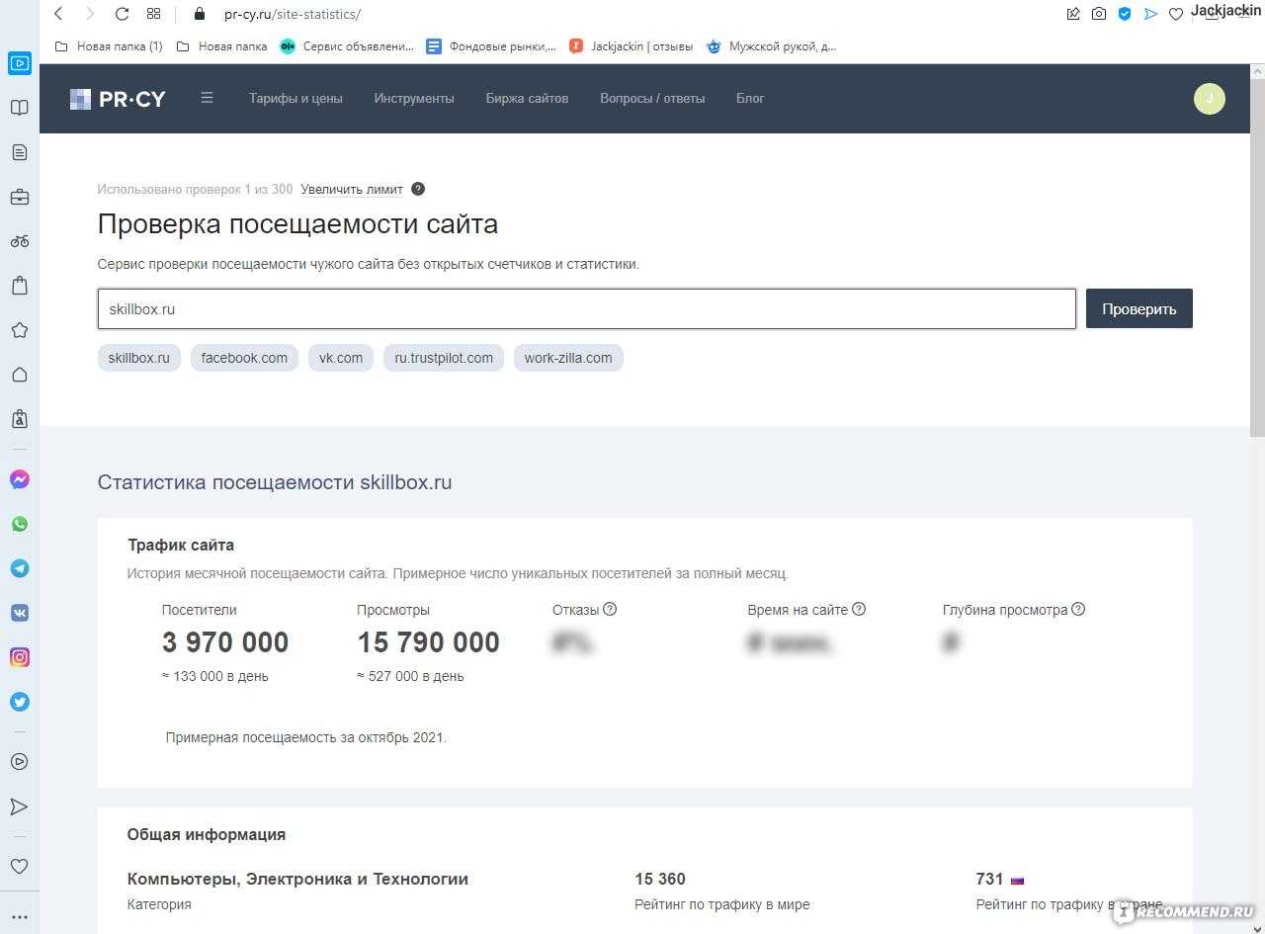Select the work-zilla.com suggestion chip

tap(568, 358)
